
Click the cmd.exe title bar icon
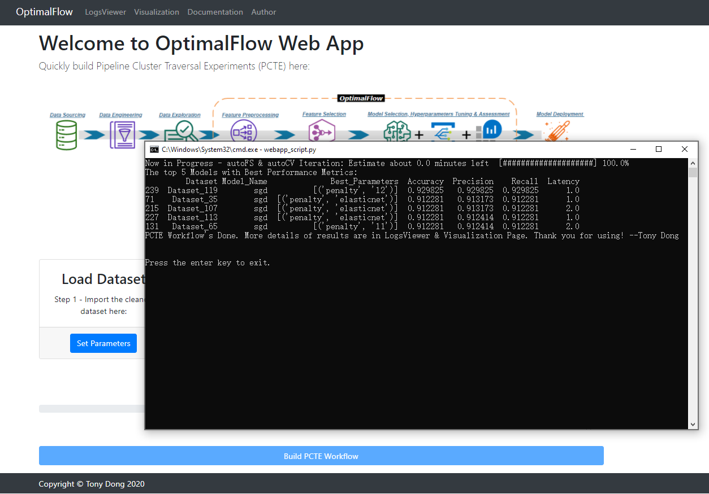[x=154, y=150]
